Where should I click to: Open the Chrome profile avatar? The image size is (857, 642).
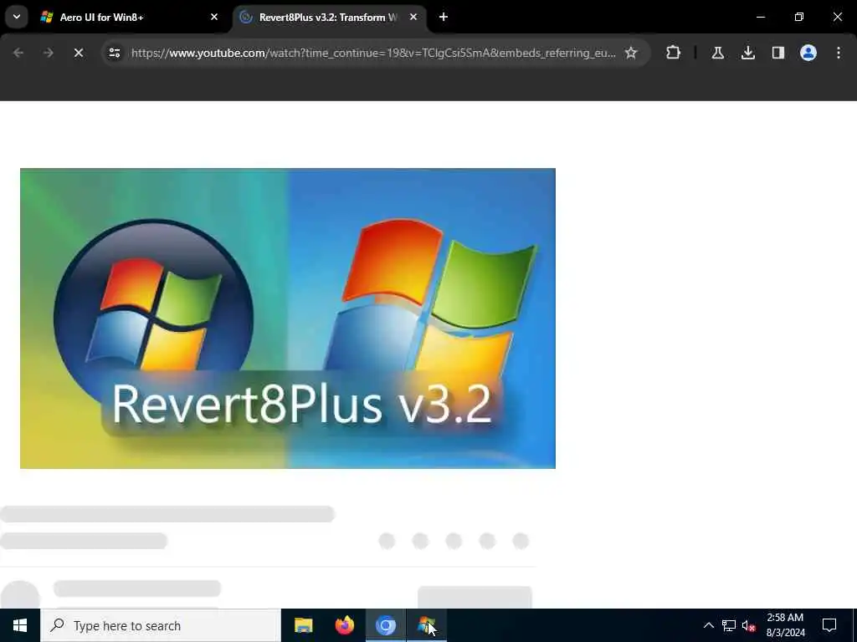pyautogui.click(x=808, y=53)
